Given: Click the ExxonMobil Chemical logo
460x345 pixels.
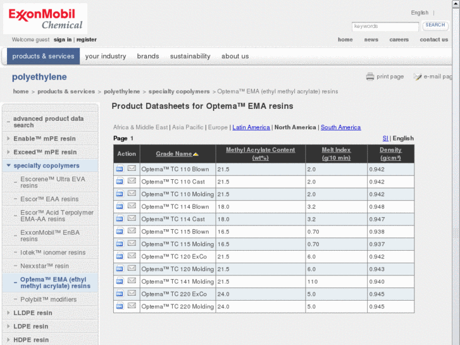Looking at the screenshot, I should (45, 19).
